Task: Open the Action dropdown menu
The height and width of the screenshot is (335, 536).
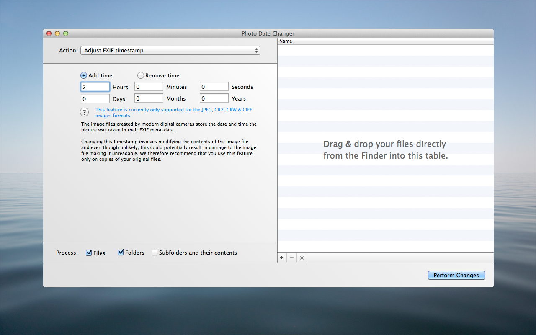Action: (170, 51)
